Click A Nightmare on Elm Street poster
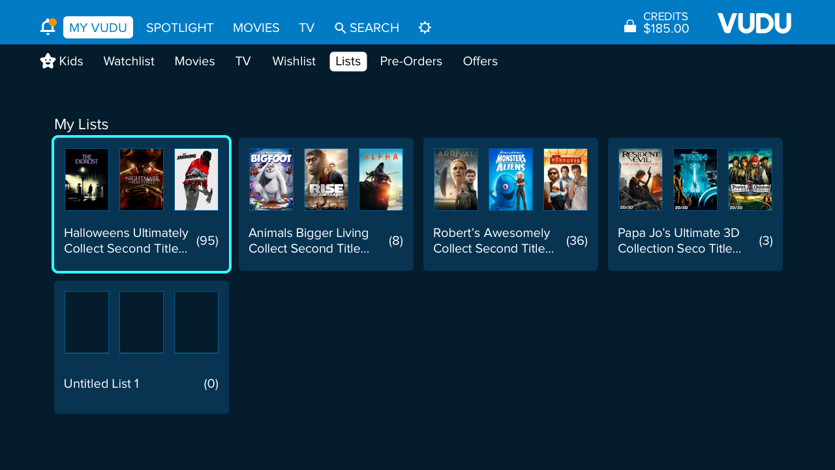This screenshot has height=470, width=835. (142, 180)
